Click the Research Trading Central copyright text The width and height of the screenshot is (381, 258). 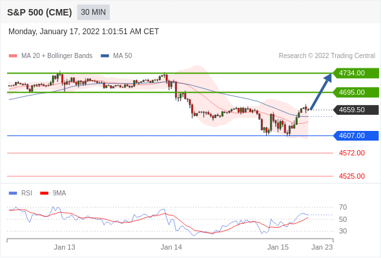[327, 56]
